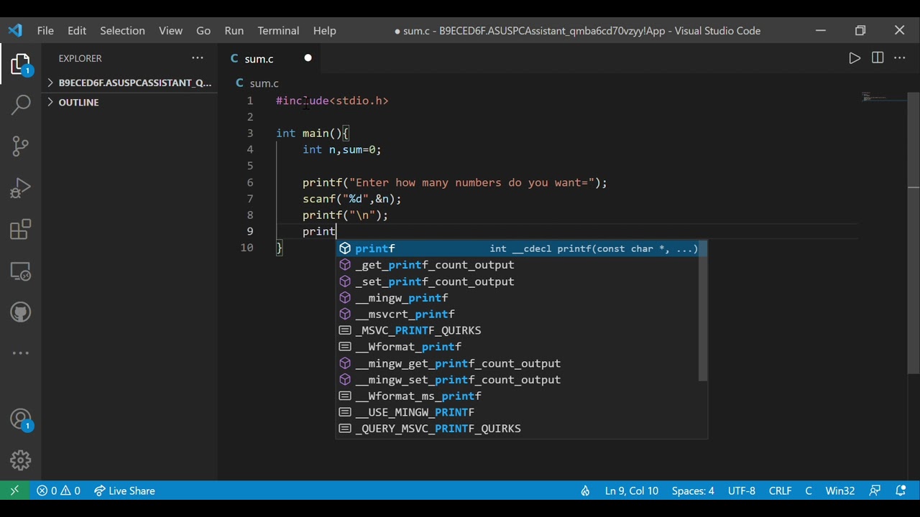Open notifications bell in status bar
The height and width of the screenshot is (517, 920).
901,491
